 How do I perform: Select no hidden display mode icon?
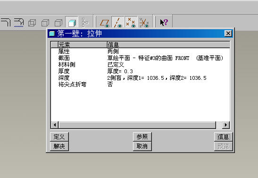coord(58,23)
